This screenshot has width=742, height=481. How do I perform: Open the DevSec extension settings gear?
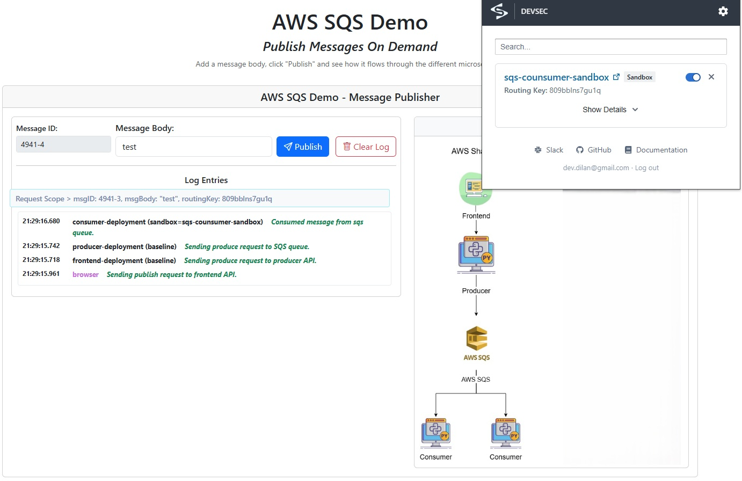(x=723, y=11)
